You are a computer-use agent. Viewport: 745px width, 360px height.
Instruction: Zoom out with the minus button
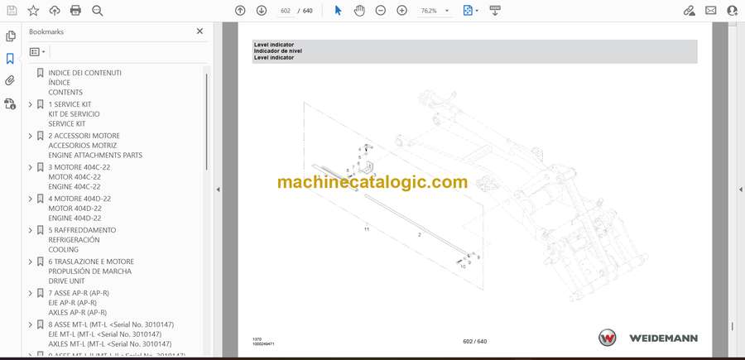pos(381,11)
